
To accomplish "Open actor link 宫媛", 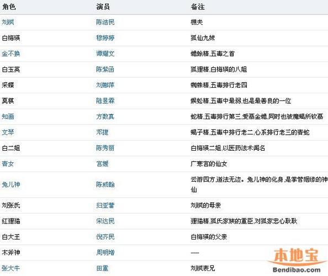I will point(102,163).
